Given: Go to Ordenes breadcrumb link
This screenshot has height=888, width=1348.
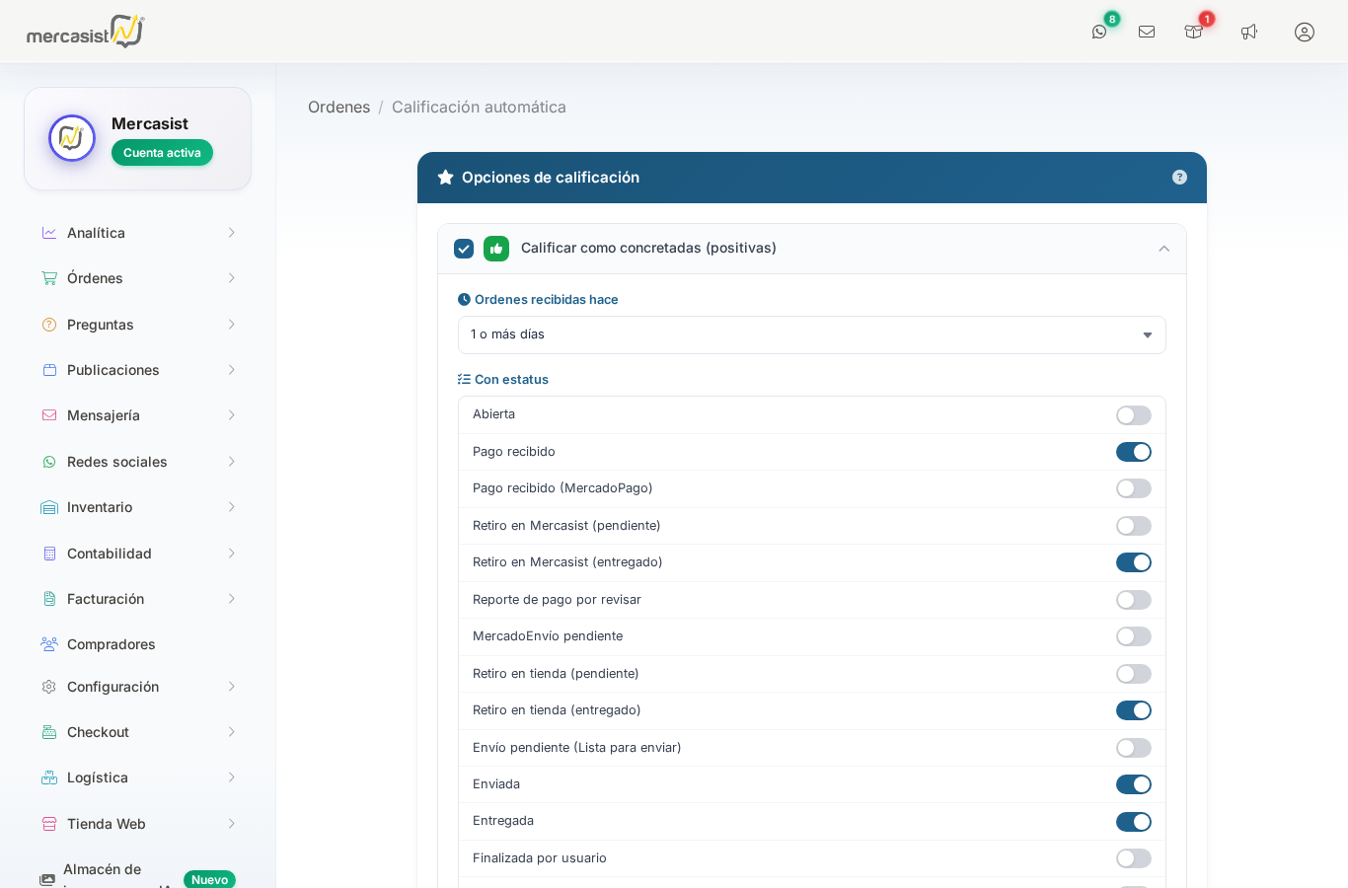Looking at the screenshot, I should (338, 107).
